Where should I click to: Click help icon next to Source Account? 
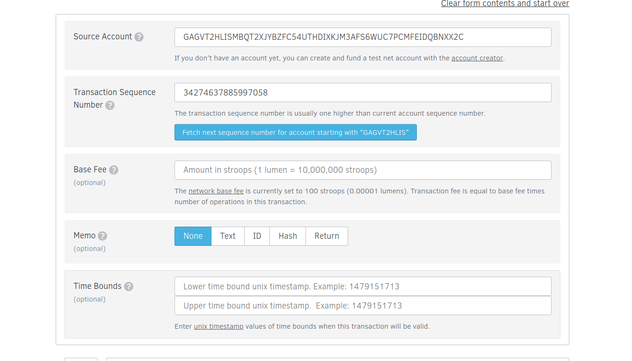click(139, 37)
